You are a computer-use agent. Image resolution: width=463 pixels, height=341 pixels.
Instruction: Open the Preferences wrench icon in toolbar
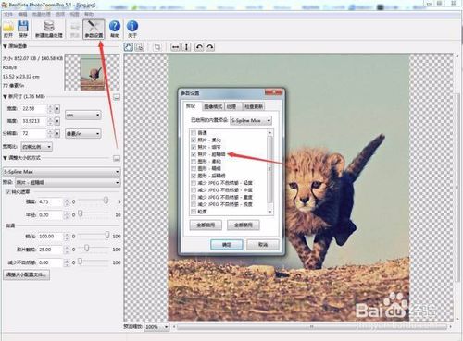click(94, 30)
